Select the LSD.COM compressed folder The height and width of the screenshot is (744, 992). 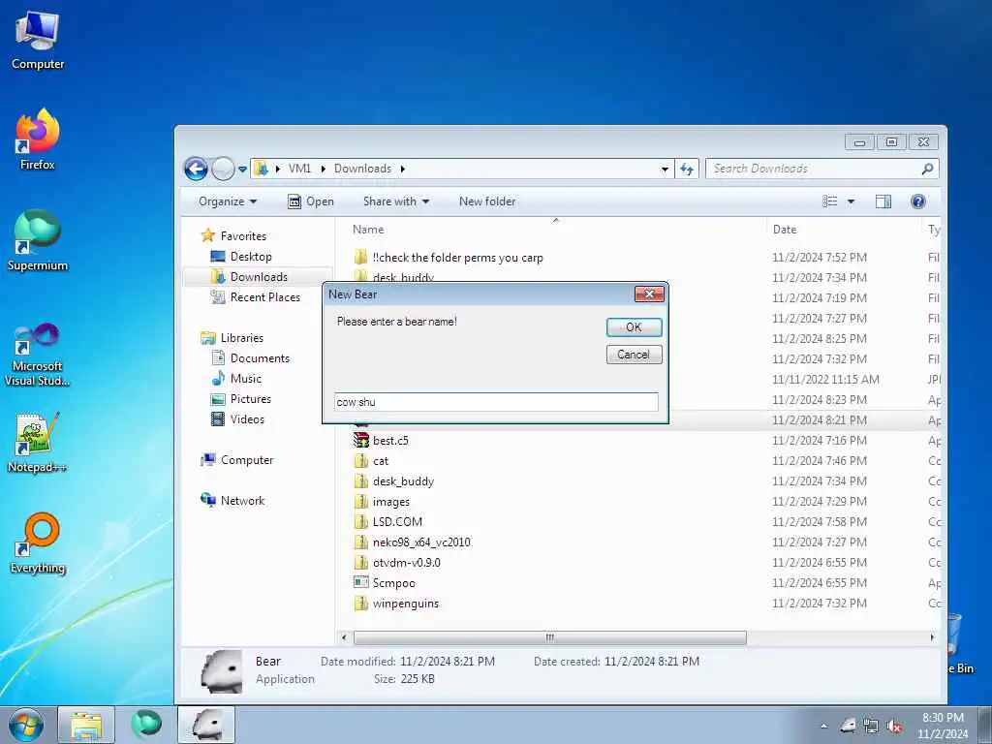(397, 522)
